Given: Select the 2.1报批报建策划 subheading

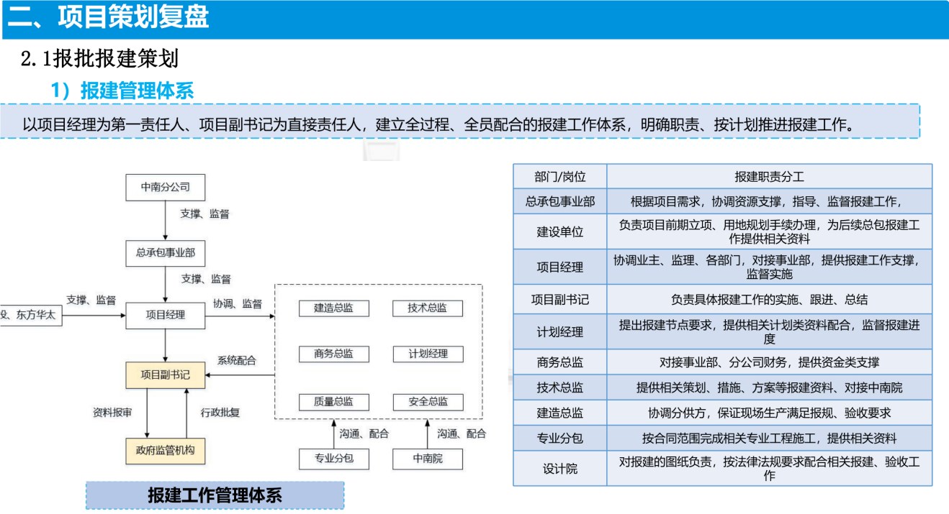Looking at the screenshot, I should point(99,59).
